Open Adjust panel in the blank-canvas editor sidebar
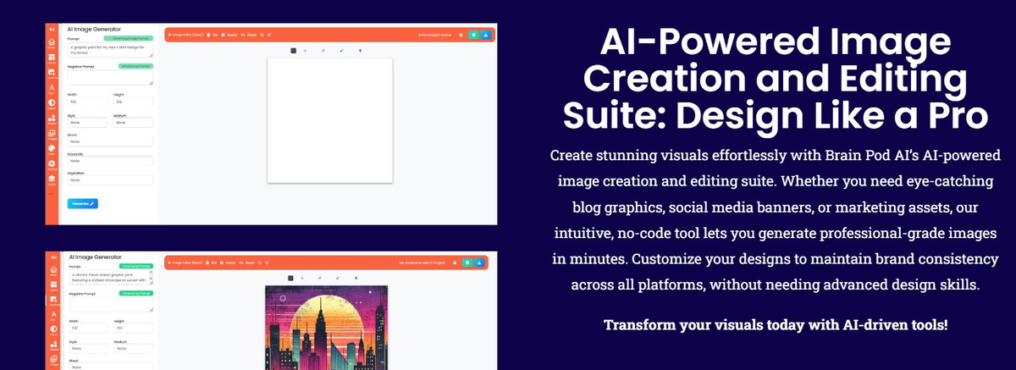The height and width of the screenshot is (370, 1016). (51, 104)
